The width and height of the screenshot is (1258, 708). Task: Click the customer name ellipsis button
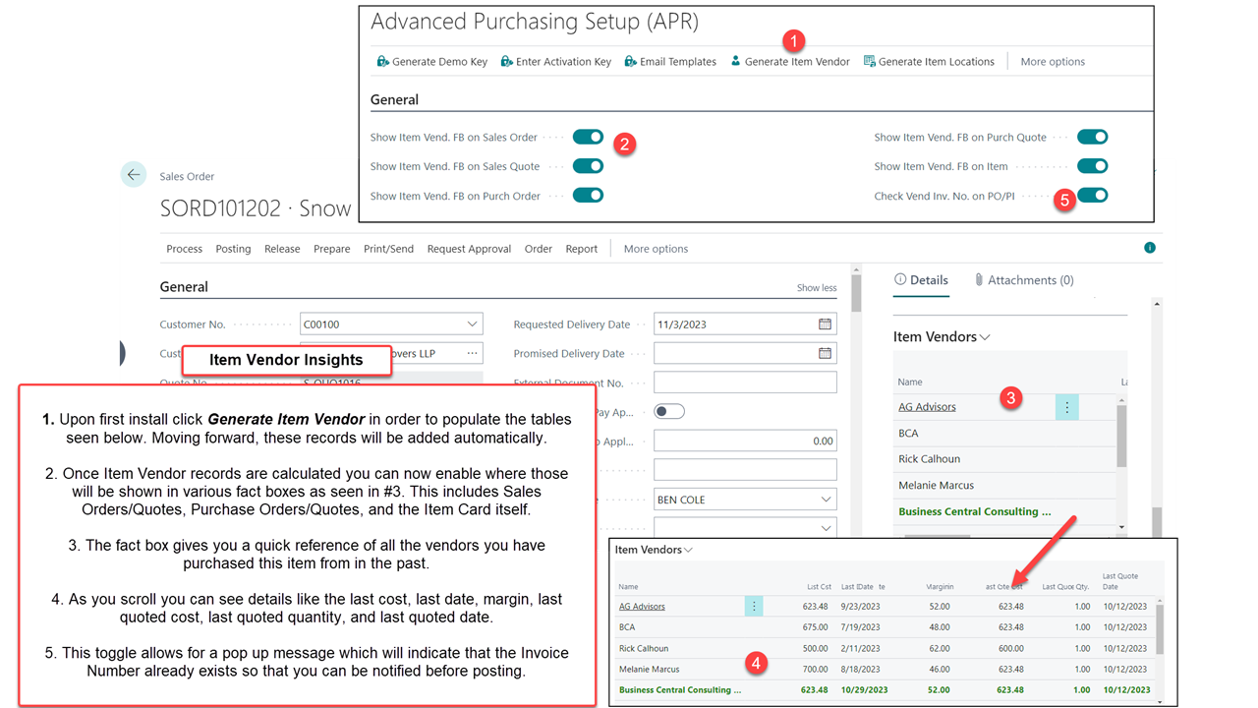click(x=473, y=353)
